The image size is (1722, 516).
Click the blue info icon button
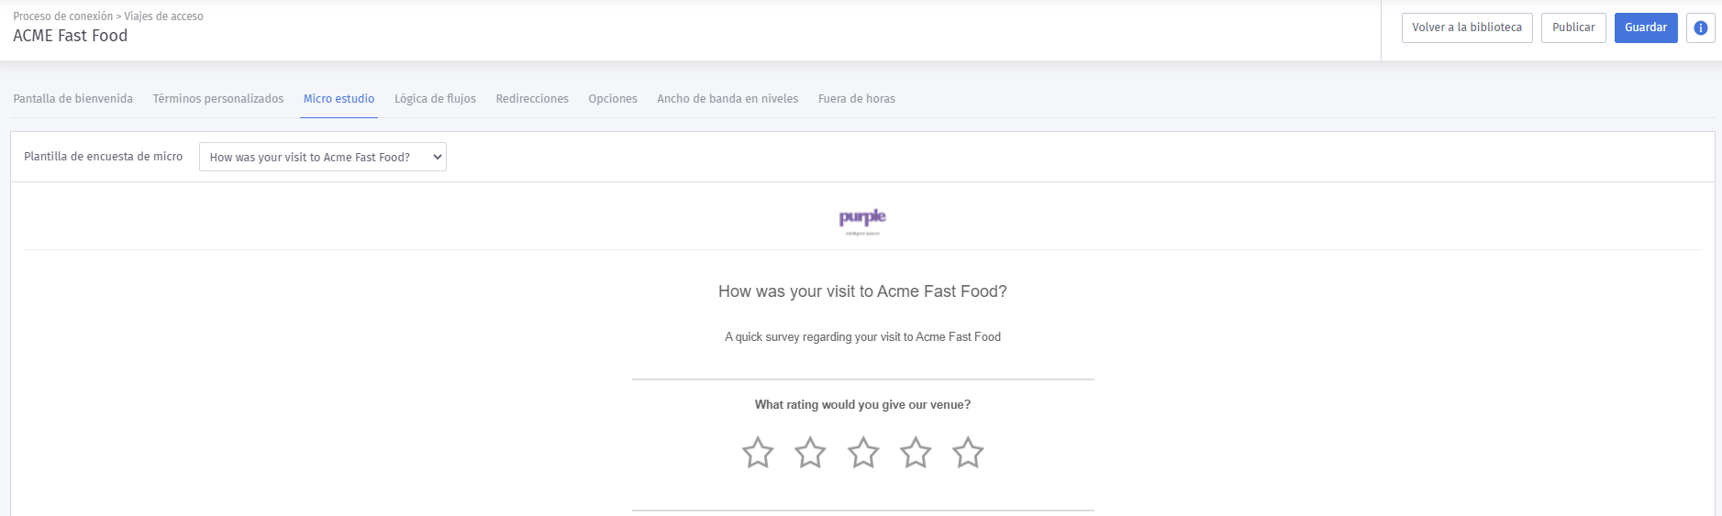click(1700, 27)
